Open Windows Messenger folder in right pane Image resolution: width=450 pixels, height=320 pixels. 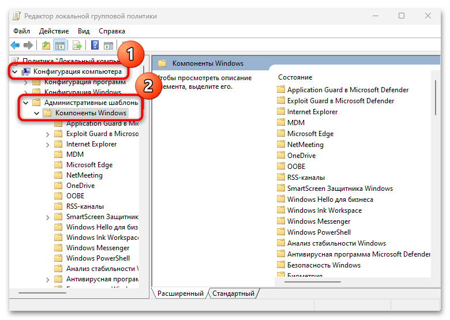[x=319, y=221]
